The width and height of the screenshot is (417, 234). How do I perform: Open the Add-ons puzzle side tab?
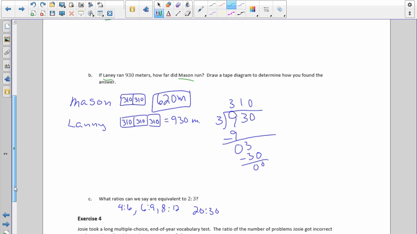[x=7, y=78]
